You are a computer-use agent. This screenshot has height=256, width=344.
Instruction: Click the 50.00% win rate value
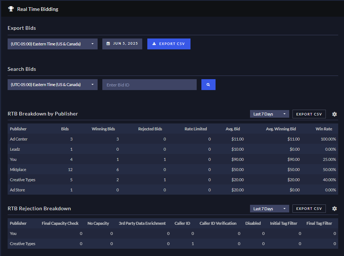329,170
